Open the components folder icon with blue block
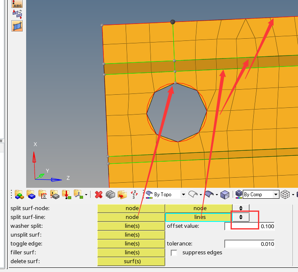This screenshot has width=298, height=272. (31, 195)
